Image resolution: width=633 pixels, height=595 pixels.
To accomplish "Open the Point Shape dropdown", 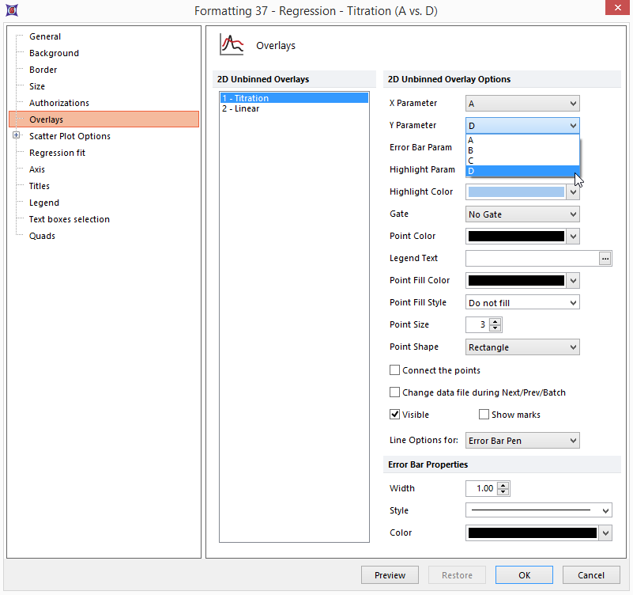I will pyautogui.click(x=523, y=347).
